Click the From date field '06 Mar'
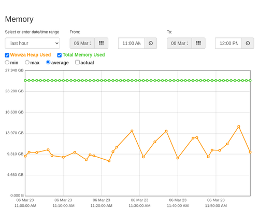This screenshot has width=259, height=209. (x=82, y=43)
